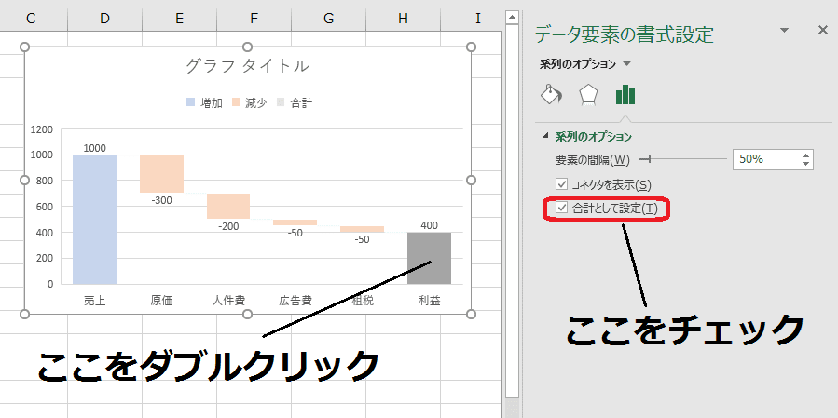The height and width of the screenshot is (418, 838).
Task: Click the vertical scrollbar up arrow
Action: click(x=512, y=18)
